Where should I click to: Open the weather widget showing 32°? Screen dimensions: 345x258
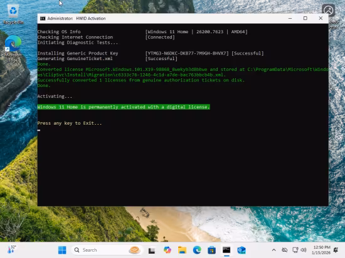click(x=12, y=250)
